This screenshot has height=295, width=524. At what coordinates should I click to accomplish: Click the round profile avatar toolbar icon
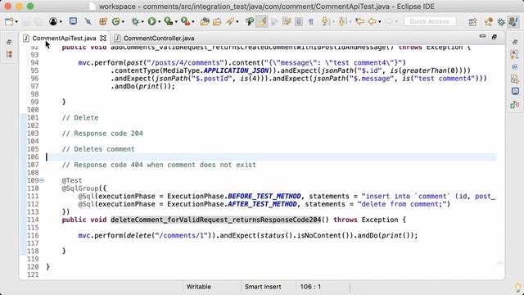pos(53,22)
